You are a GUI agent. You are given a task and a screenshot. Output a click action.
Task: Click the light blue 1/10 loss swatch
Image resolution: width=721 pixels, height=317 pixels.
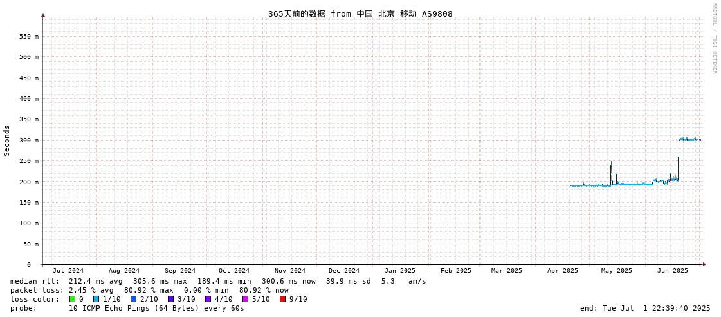(x=96, y=299)
